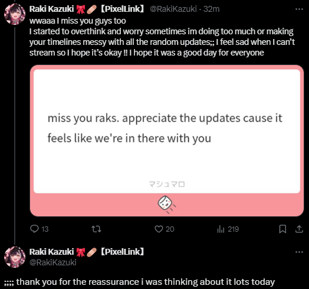The image size is (309, 289).
Task: Open the 32m timestamp link
Action: pyautogui.click(x=212, y=9)
